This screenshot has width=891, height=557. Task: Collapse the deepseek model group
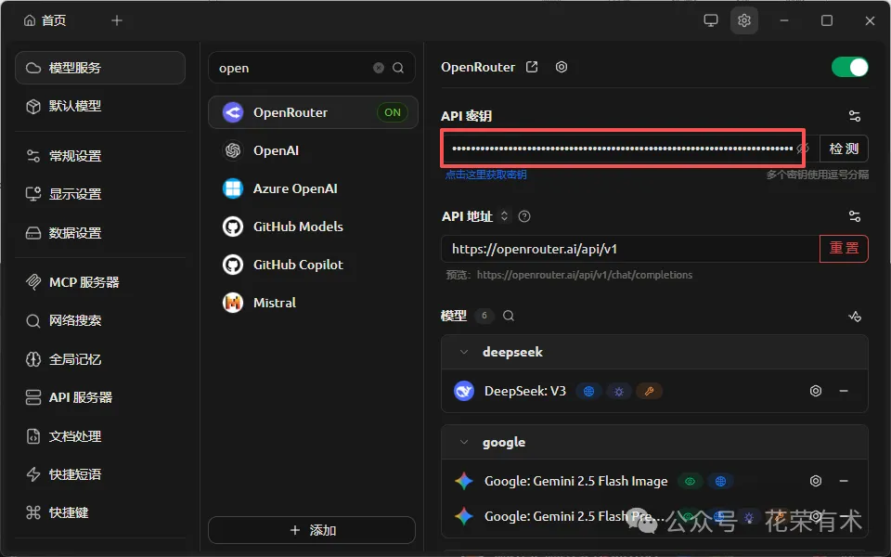tap(464, 352)
